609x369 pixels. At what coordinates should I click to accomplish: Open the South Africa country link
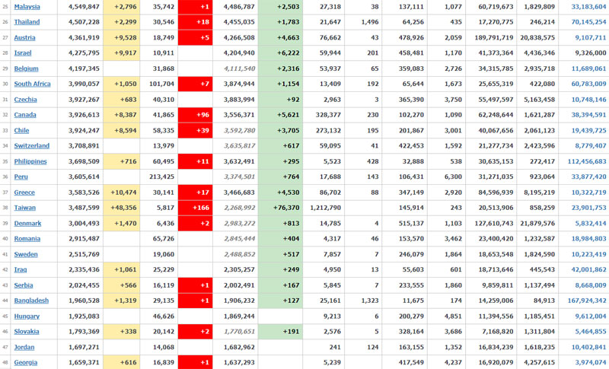pos(32,84)
